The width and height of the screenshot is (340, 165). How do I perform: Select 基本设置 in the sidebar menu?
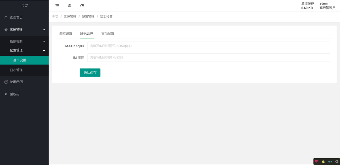coord(24,60)
